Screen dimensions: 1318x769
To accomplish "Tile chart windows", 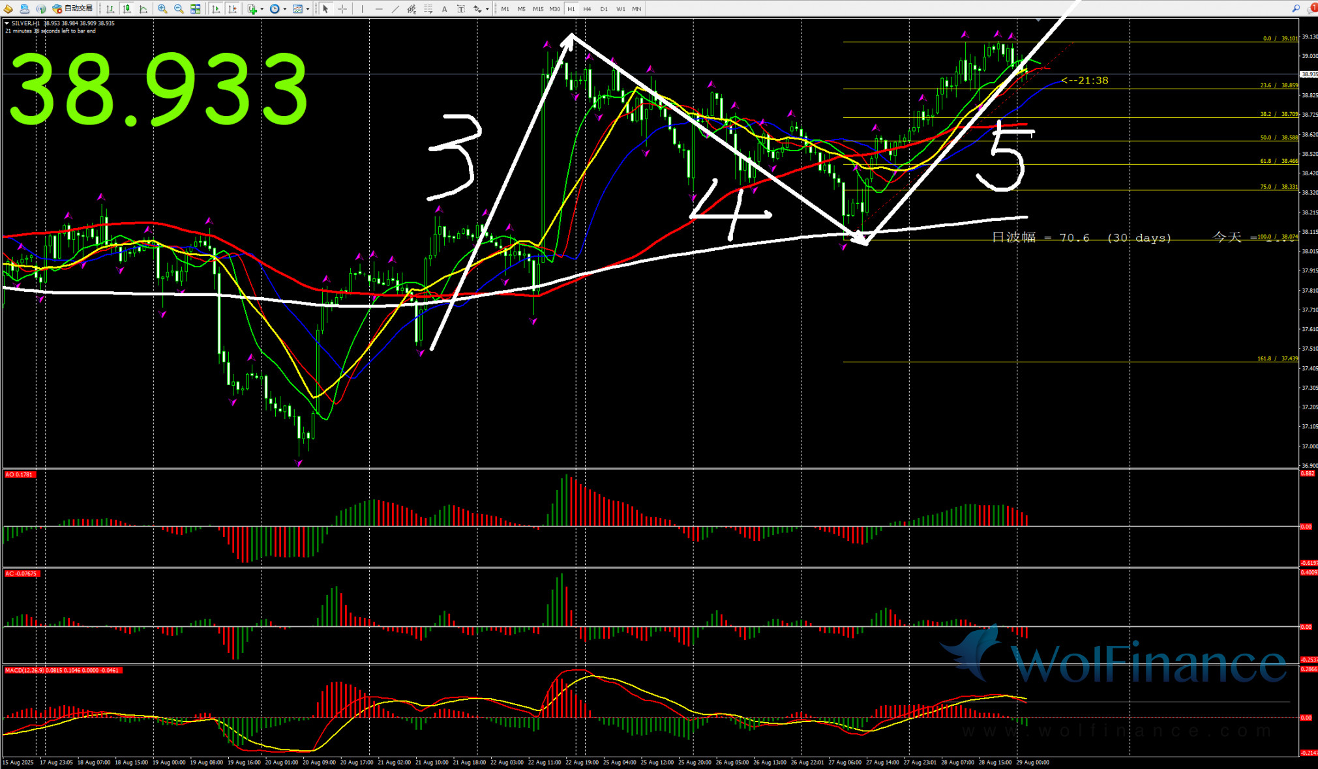I will pos(195,8).
